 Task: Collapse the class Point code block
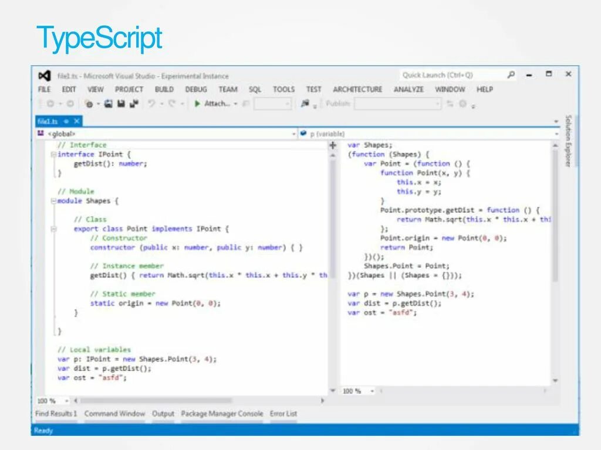(53, 229)
